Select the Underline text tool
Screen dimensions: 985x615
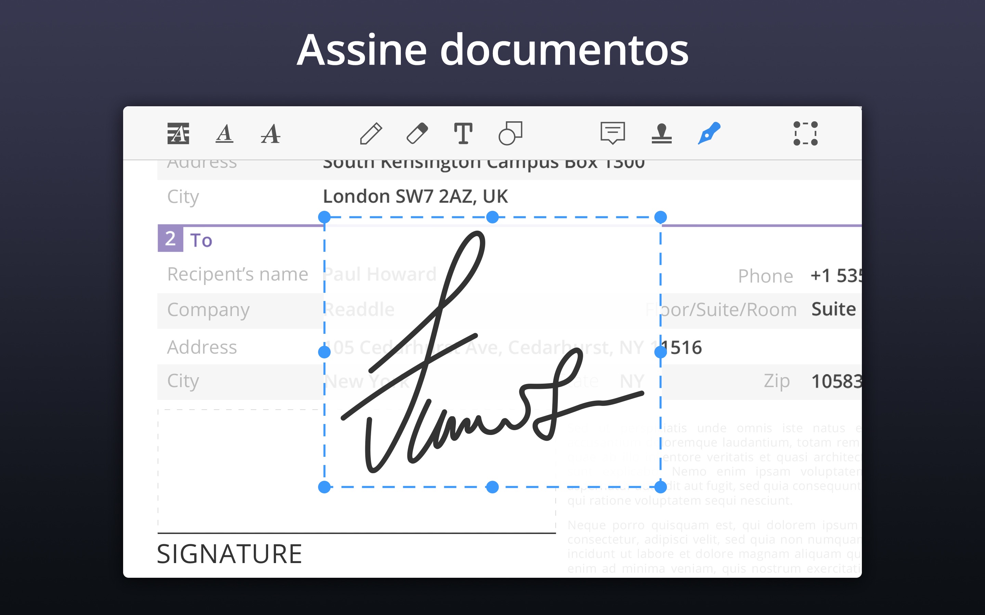(224, 133)
